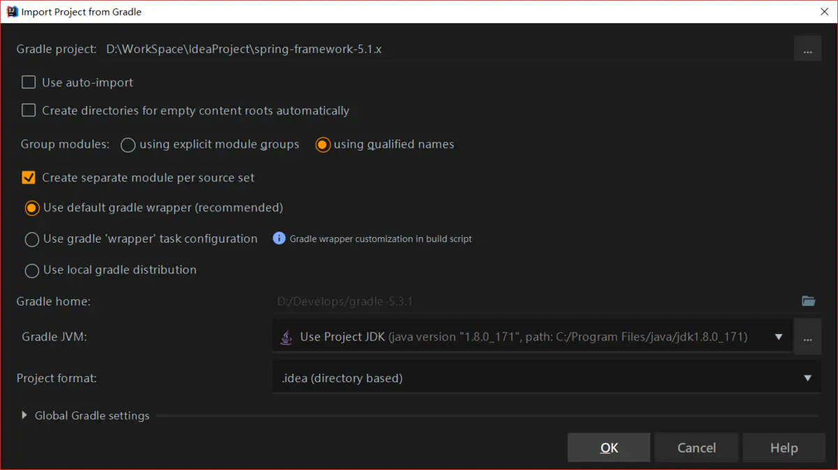Choose Use gradle 'wrapper' task configuration

(x=31, y=239)
